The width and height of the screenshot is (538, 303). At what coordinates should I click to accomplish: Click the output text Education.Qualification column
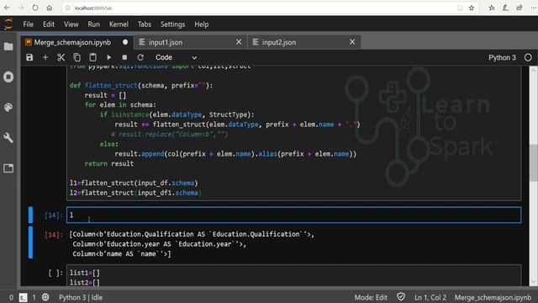tap(192, 234)
